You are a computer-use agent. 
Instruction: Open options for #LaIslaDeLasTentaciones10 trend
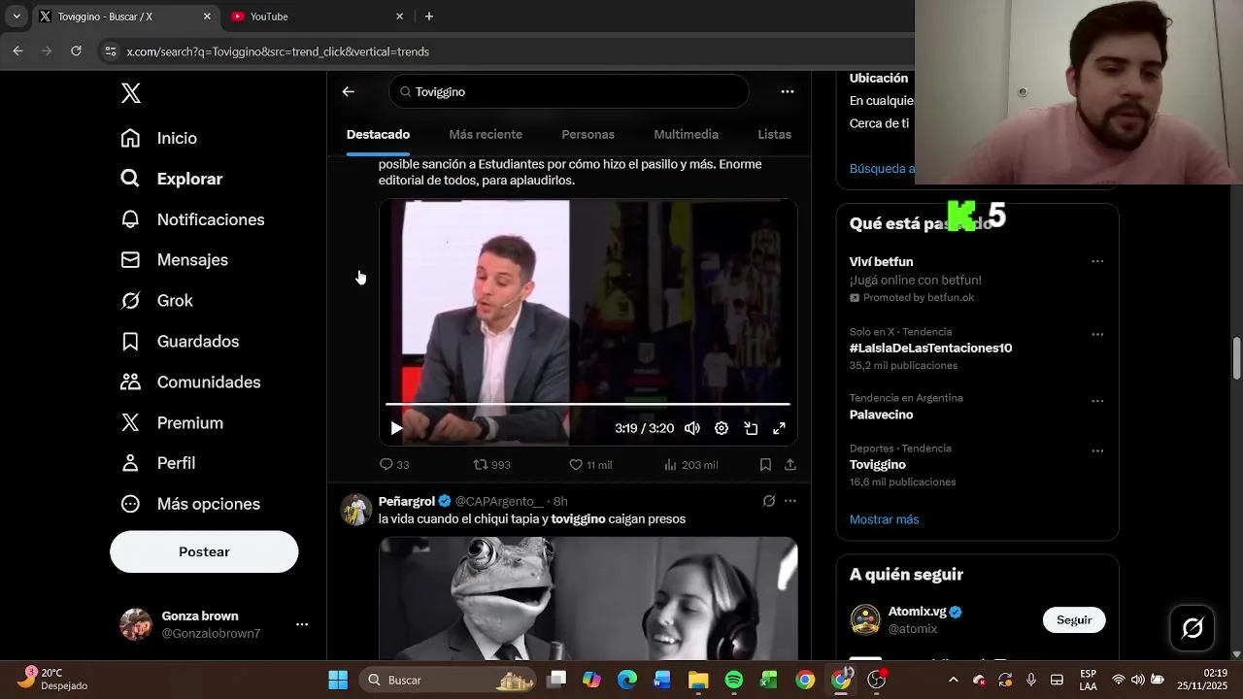tap(1097, 334)
